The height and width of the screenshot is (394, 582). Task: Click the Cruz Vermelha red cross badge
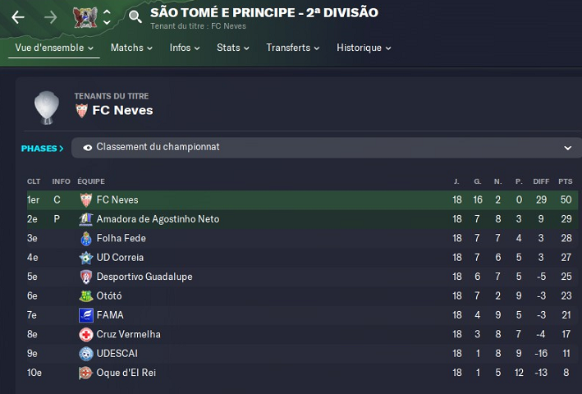coord(85,334)
